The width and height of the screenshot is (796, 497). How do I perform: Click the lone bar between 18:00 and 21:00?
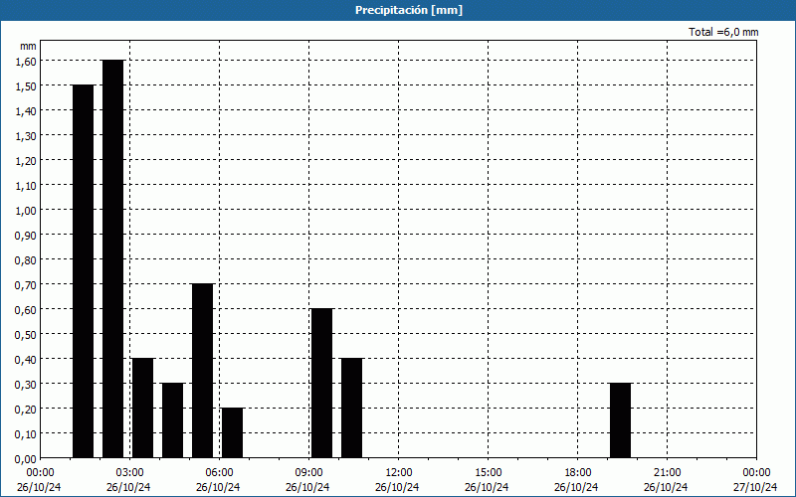pyautogui.click(x=620, y=420)
